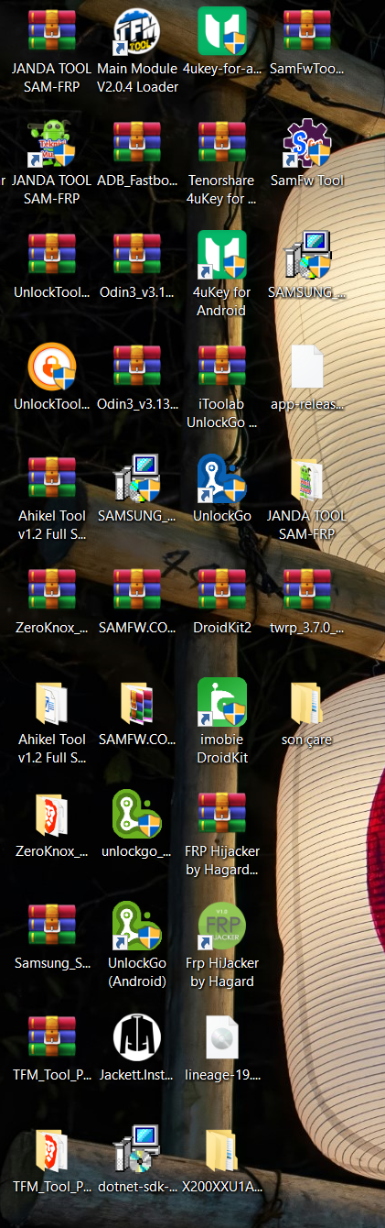The width and height of the screenshot is (385, 1228).
Task: Select the Ahikel Tool v1.2 WinRAR archive
Action: 52,478
